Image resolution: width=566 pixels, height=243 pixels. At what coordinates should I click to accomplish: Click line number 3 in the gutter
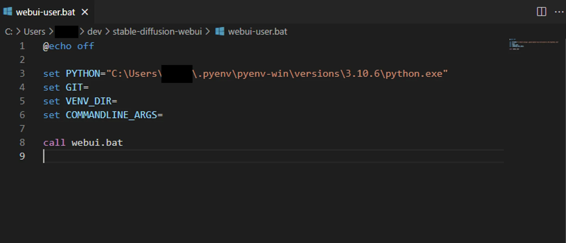click(x=22, y=74)
